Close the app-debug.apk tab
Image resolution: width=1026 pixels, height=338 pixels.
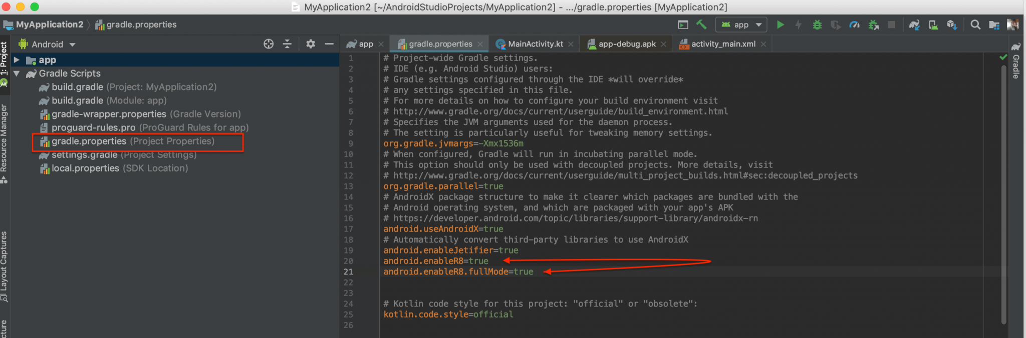[663, 44]
